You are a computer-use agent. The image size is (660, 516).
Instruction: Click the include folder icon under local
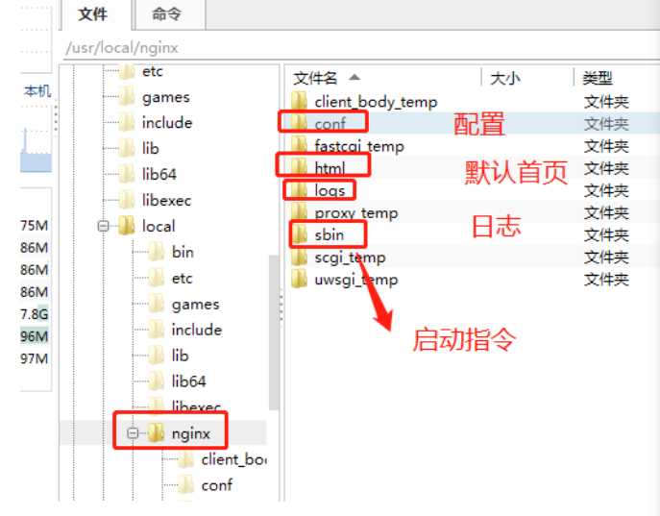click(157, 330)
